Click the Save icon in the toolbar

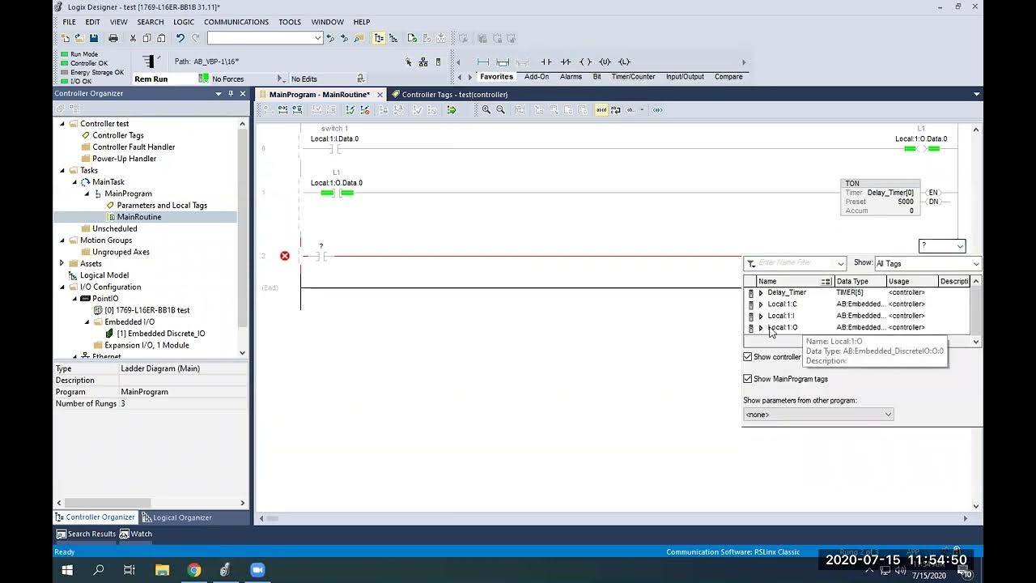coord(94,38)
